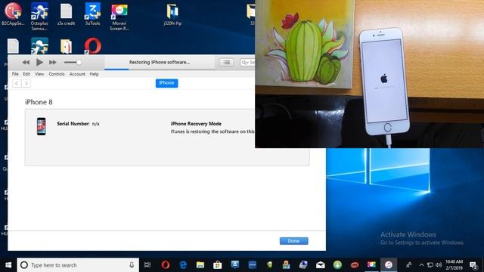The image size is (484, 272).
Task: Open the B2CAppSe desktop shortcut
Action: click(13, 14)
